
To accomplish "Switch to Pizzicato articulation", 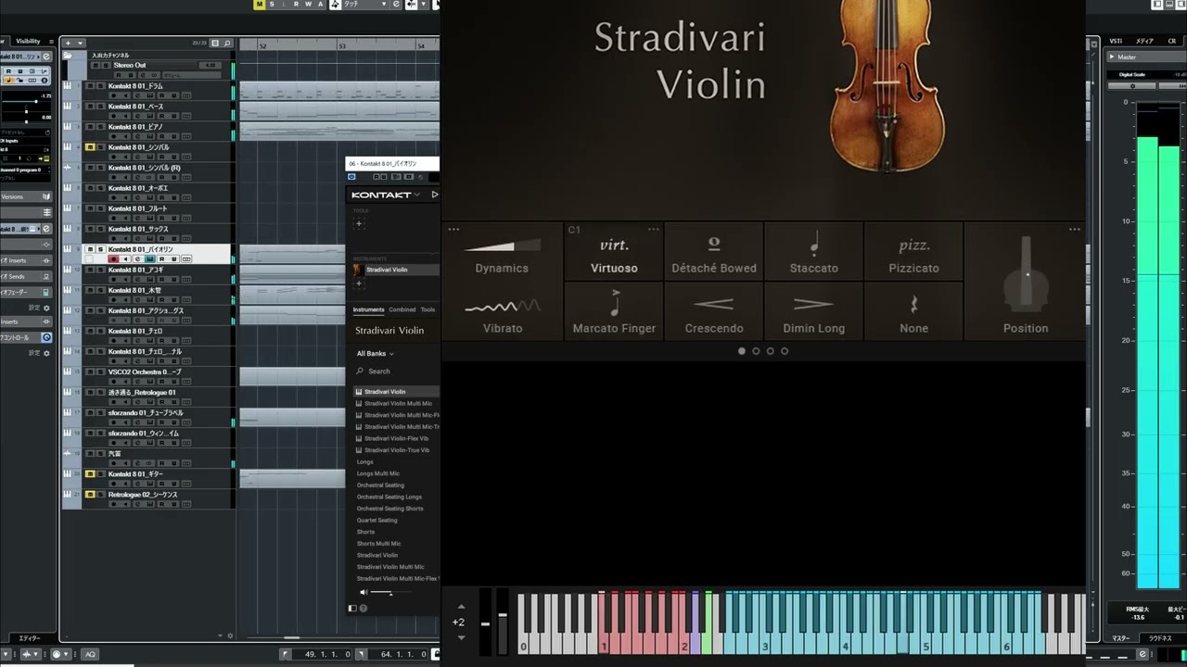I will 914,252.
